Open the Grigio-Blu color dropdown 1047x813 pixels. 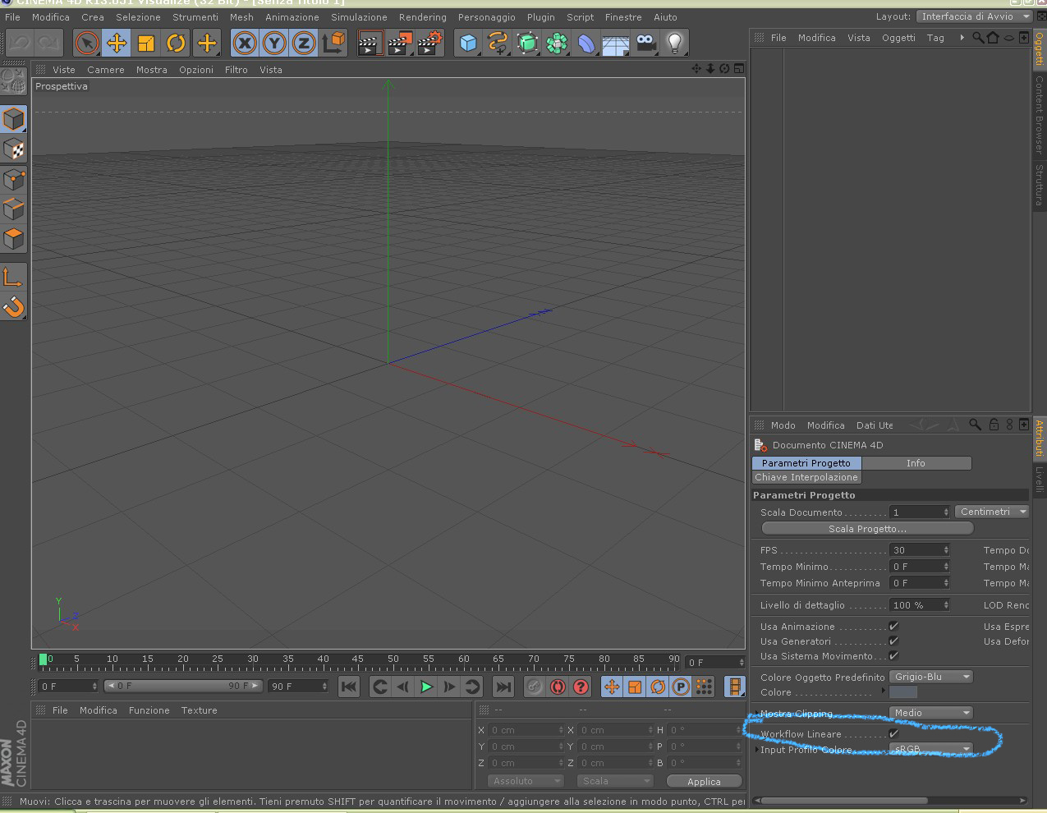[931, 677]
